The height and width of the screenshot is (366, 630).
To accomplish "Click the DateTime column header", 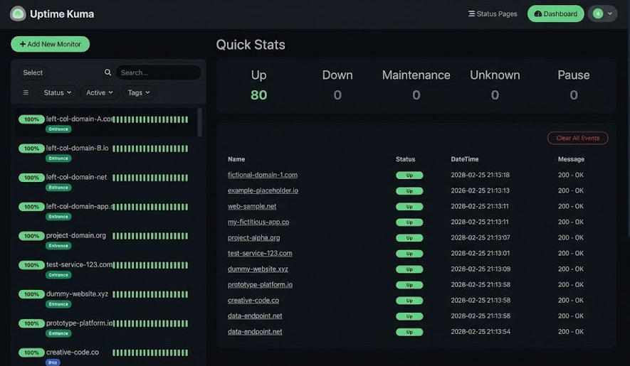I will point(464,159).
